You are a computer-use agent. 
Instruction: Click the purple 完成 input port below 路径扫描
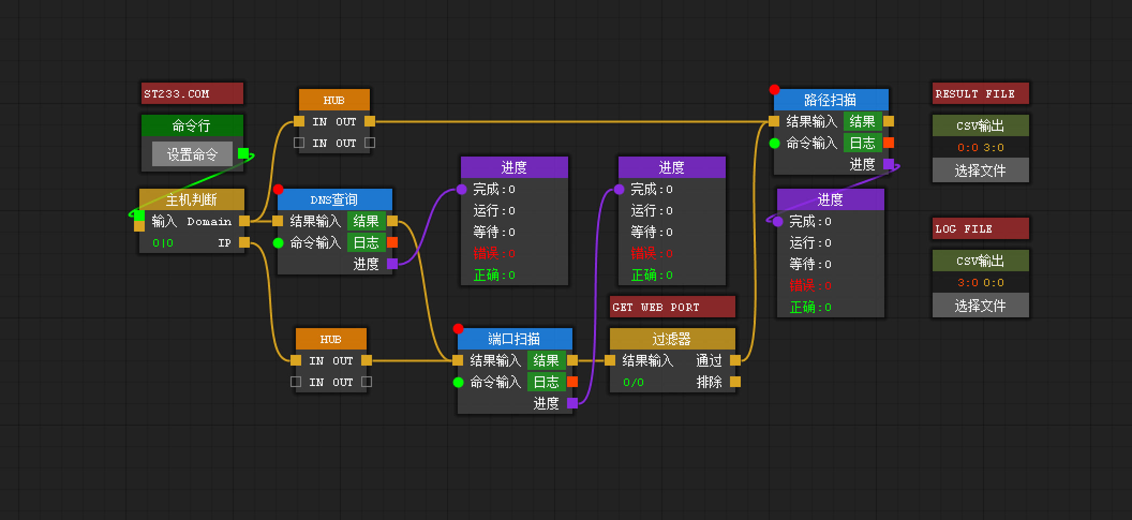(x=778, y=221)
